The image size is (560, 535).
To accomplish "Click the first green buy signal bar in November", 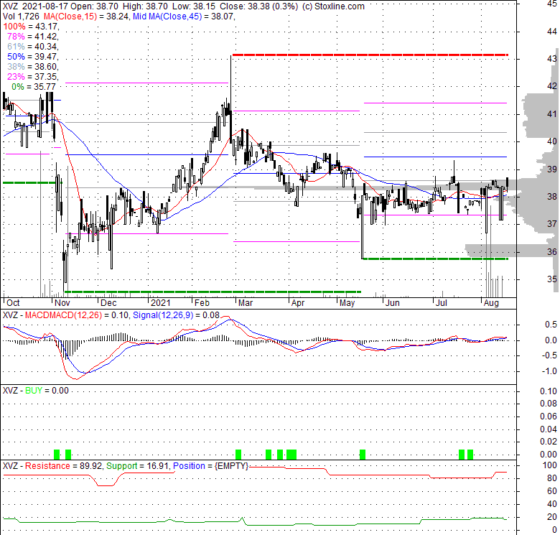I will (x=57, y=455).
